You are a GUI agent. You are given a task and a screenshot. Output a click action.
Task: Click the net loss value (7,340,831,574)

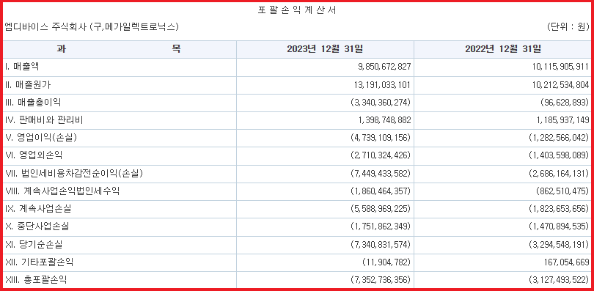point(381,245)
